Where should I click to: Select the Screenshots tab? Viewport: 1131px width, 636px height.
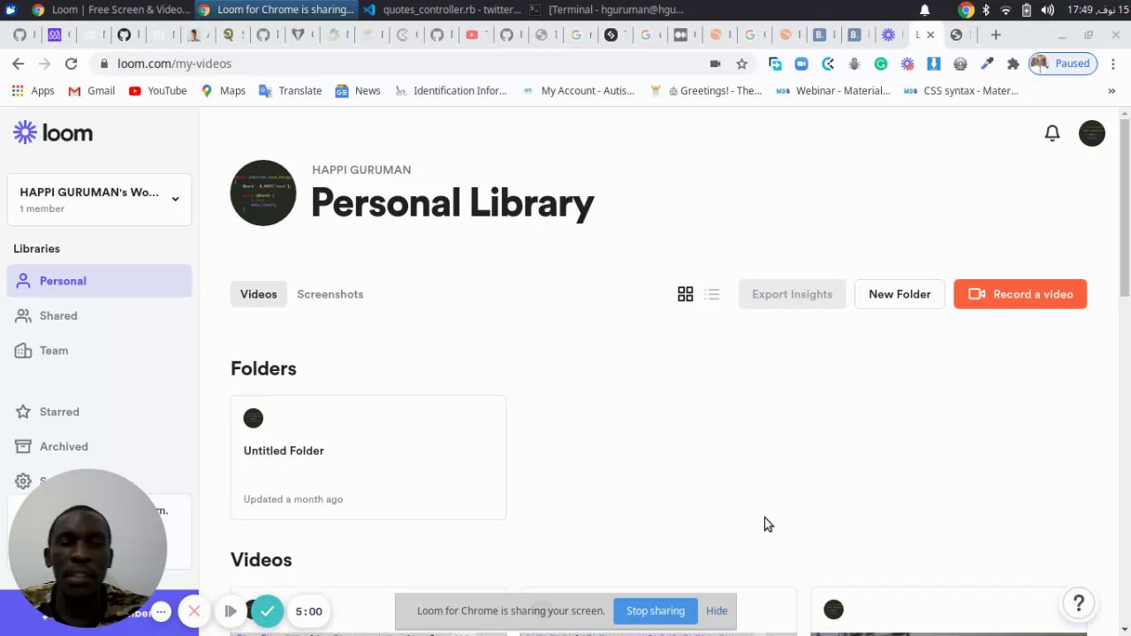coord(330,294)
